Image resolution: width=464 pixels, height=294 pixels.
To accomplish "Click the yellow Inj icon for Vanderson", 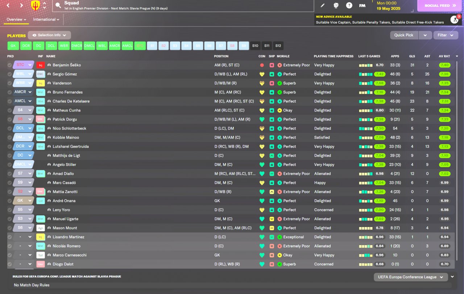I will [x=41, y=83].
